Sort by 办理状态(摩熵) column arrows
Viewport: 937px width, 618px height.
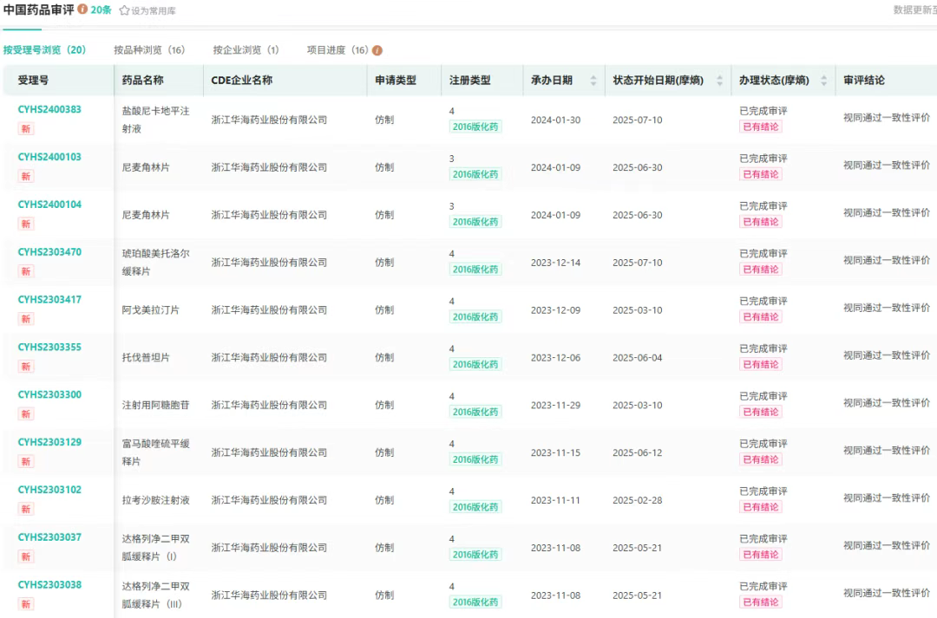coord(823,80)
